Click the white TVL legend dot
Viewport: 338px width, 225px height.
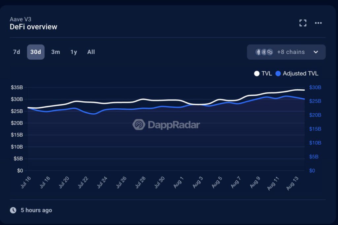256,73
